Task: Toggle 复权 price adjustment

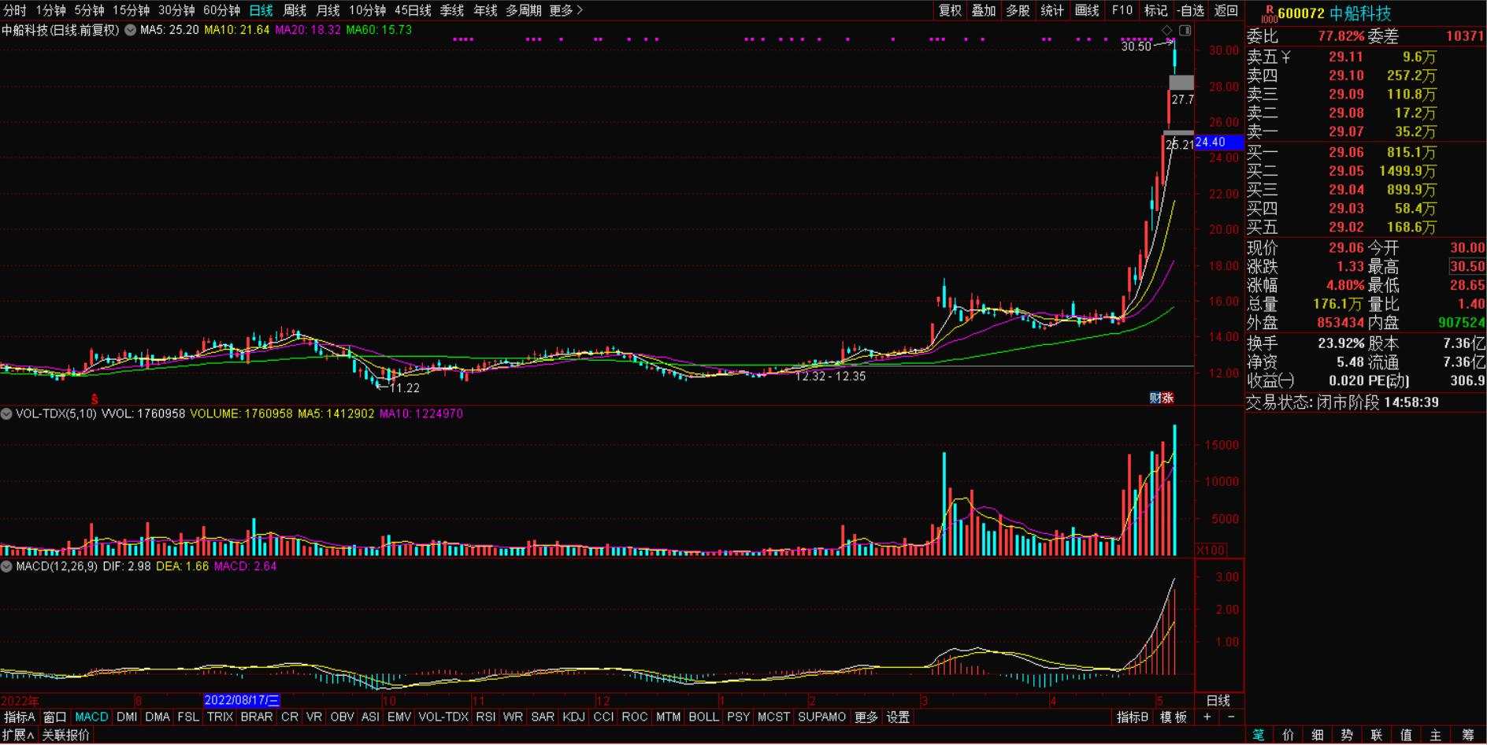Action: pyautogui.click(x=950, y=10)
